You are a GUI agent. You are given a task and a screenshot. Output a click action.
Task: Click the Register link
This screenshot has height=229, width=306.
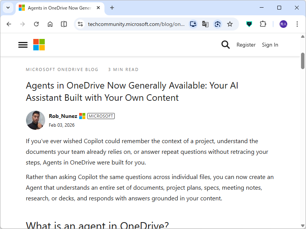246,45
